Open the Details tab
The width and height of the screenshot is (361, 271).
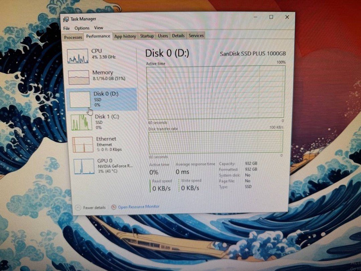tap(178, 36)
